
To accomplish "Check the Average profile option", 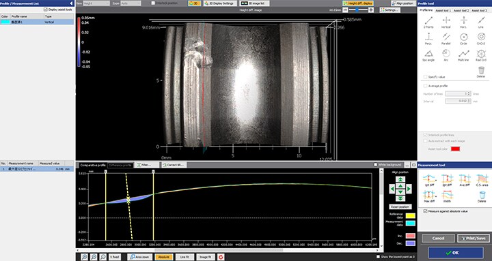I will [425, 86].
